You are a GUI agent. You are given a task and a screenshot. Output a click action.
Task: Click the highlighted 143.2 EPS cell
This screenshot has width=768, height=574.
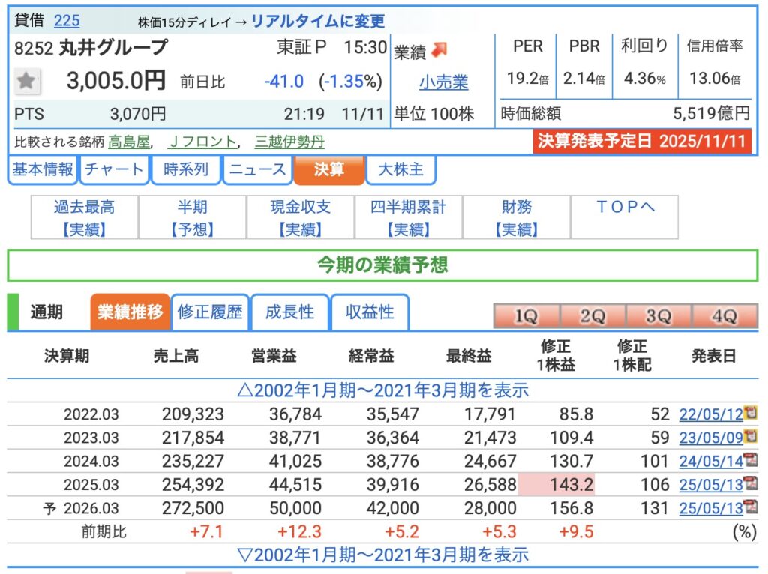[556, 484]
